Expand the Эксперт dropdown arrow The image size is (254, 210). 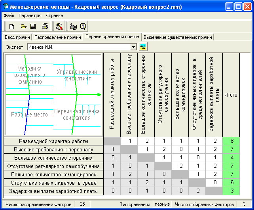(x=133, y=47)
